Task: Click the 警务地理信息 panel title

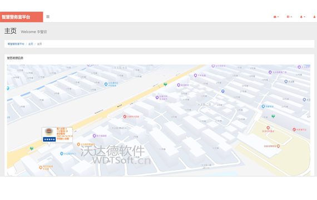Action: pyautogui.click(x=15, y=58)
